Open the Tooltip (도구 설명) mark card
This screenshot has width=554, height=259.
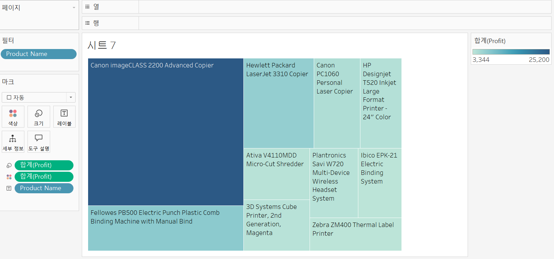(x=39, y=142)
